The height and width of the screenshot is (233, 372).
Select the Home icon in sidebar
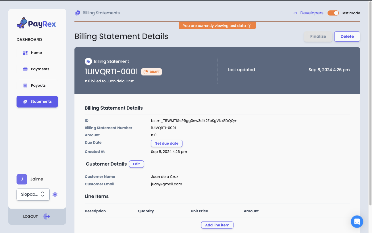click(x=25, y=53)
